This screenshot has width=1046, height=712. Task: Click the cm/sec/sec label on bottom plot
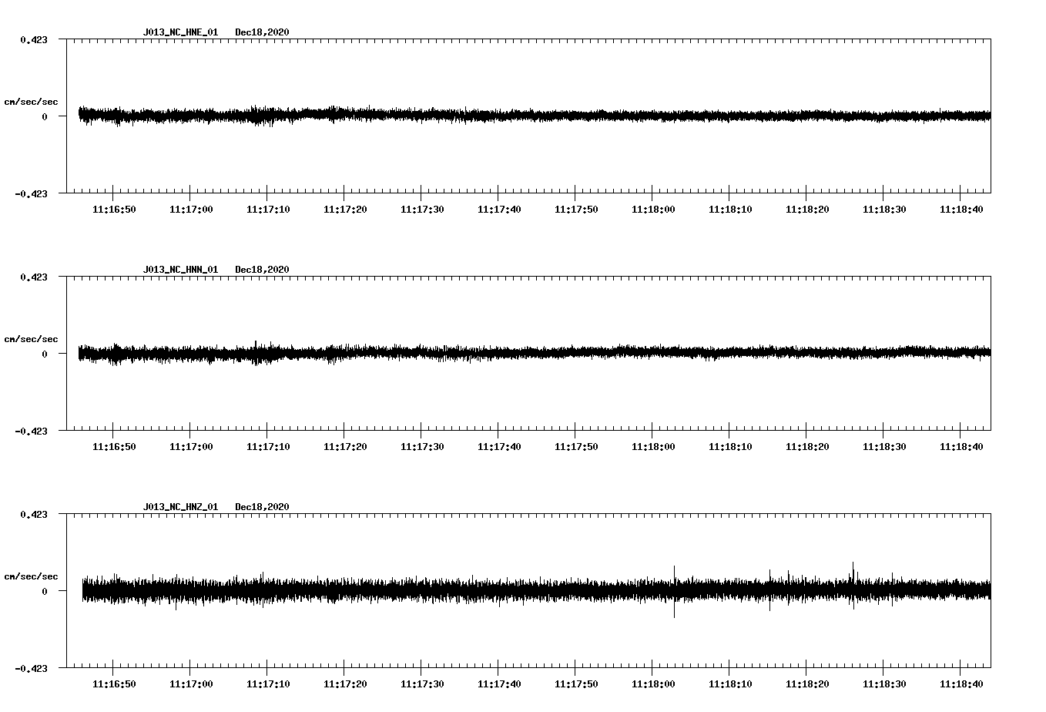(x=32, y=576)
